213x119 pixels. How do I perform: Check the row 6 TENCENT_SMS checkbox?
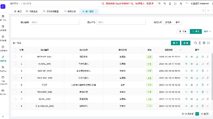coord(15,92)
